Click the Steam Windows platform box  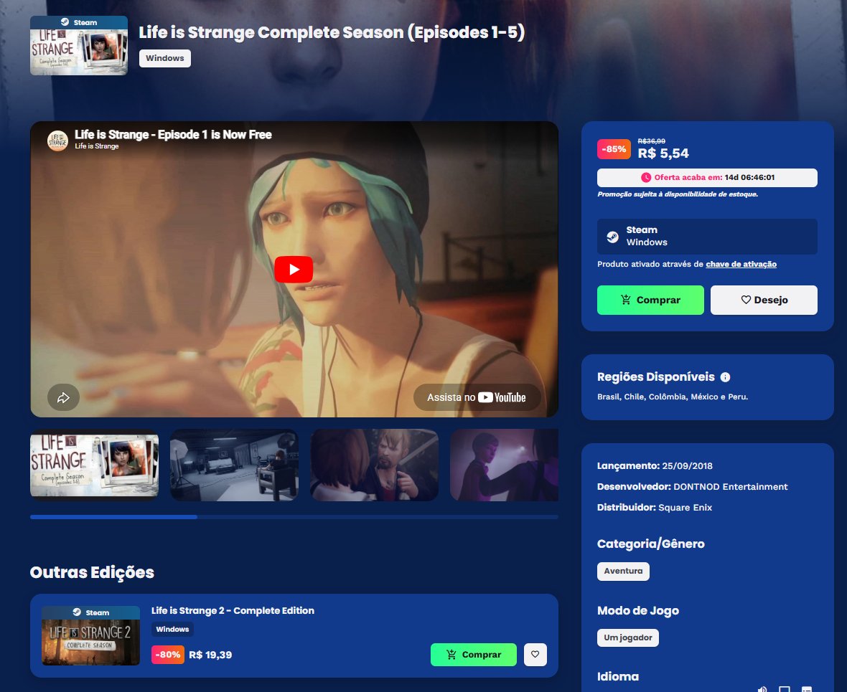[x=707, y=237]
